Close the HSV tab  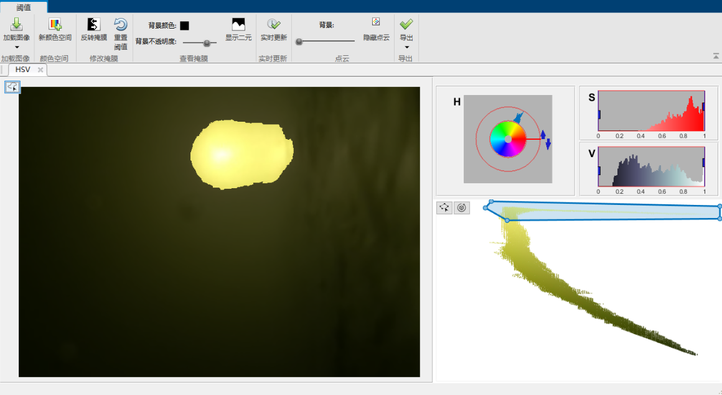[40, 70]
